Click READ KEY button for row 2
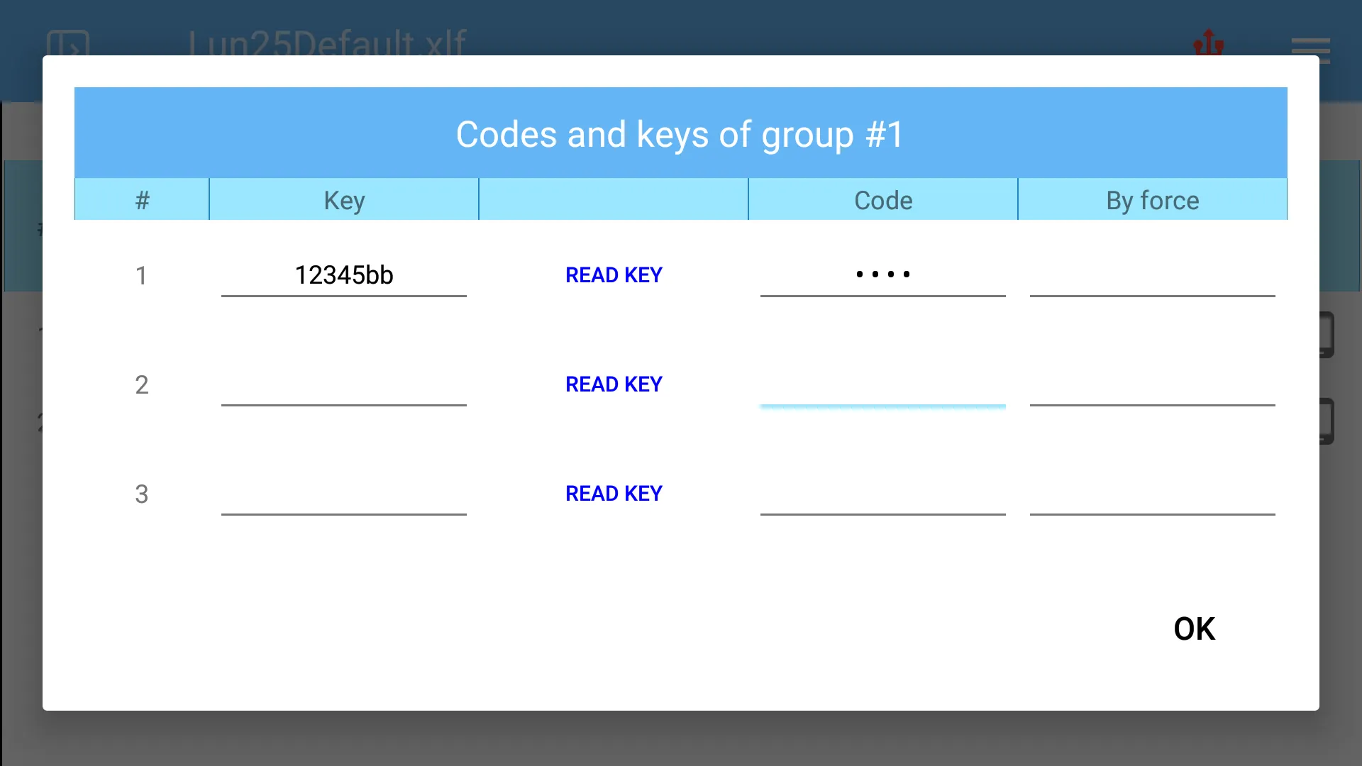The width and height of the screenshot is (1362, 766). pyautogui.click(x=613, y=384)
